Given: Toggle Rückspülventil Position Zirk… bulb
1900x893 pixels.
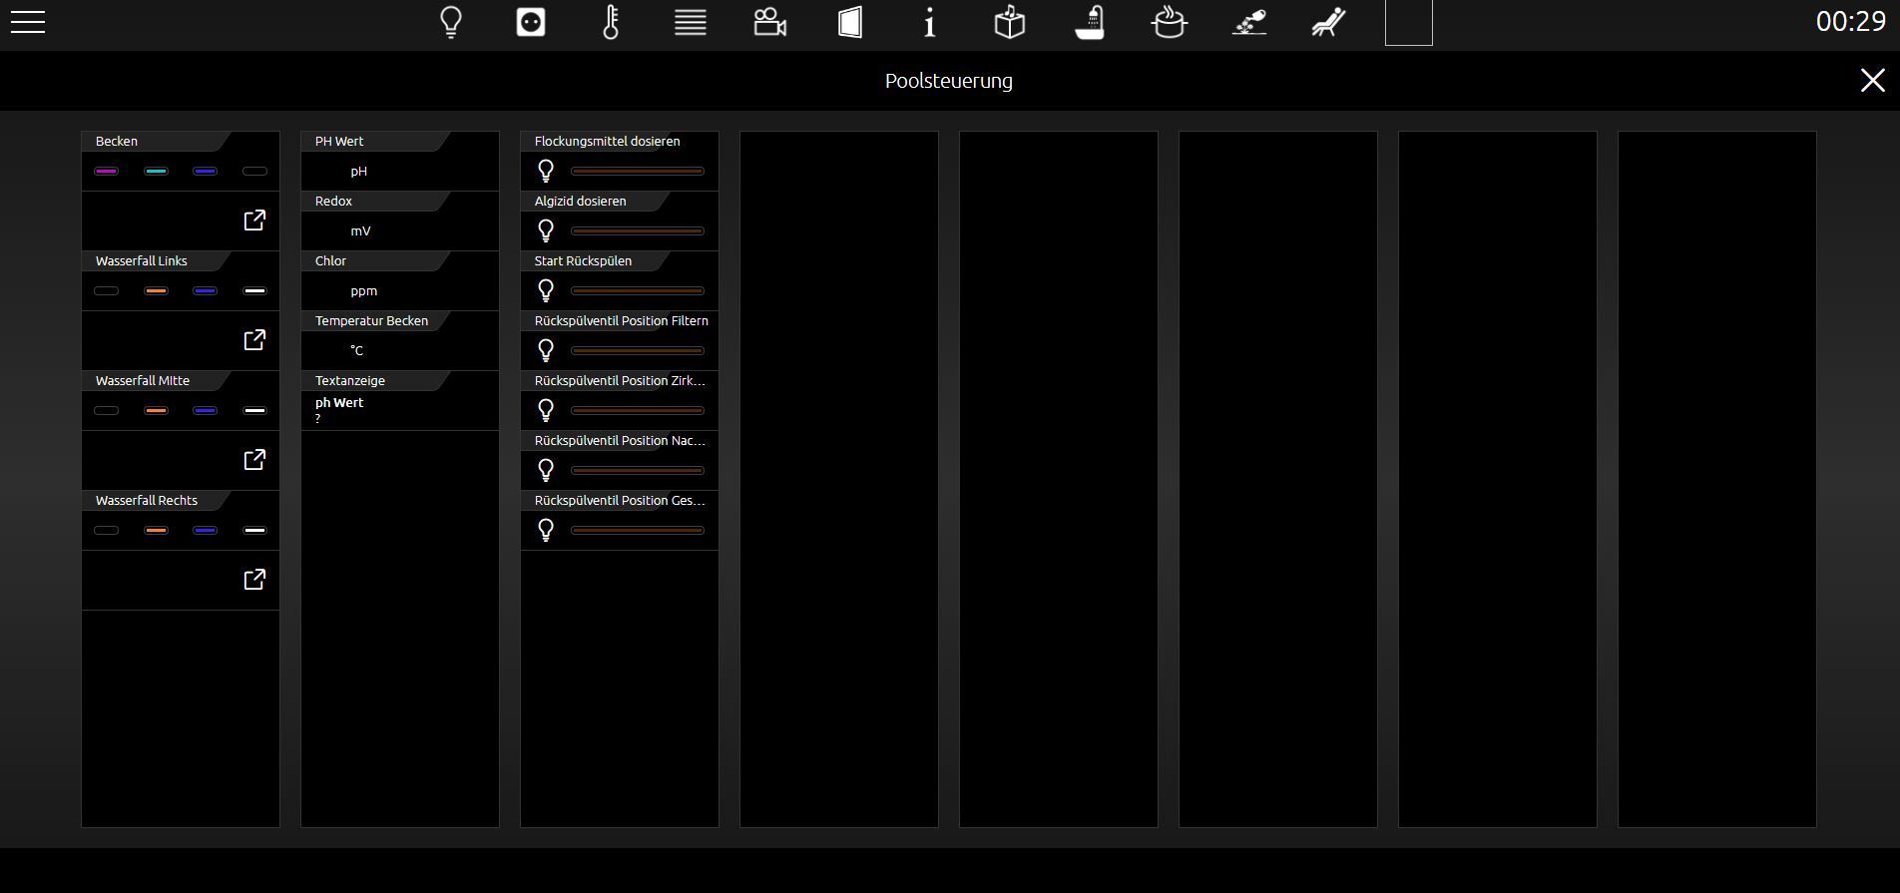Looking at the screenshot, I should 546,410.
